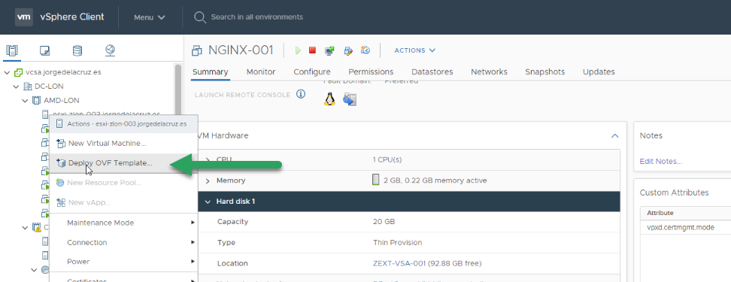The height and width of the screenshot is (282, 731).
Task: Switch to the Snapshots tab
Action: point(545,71)
